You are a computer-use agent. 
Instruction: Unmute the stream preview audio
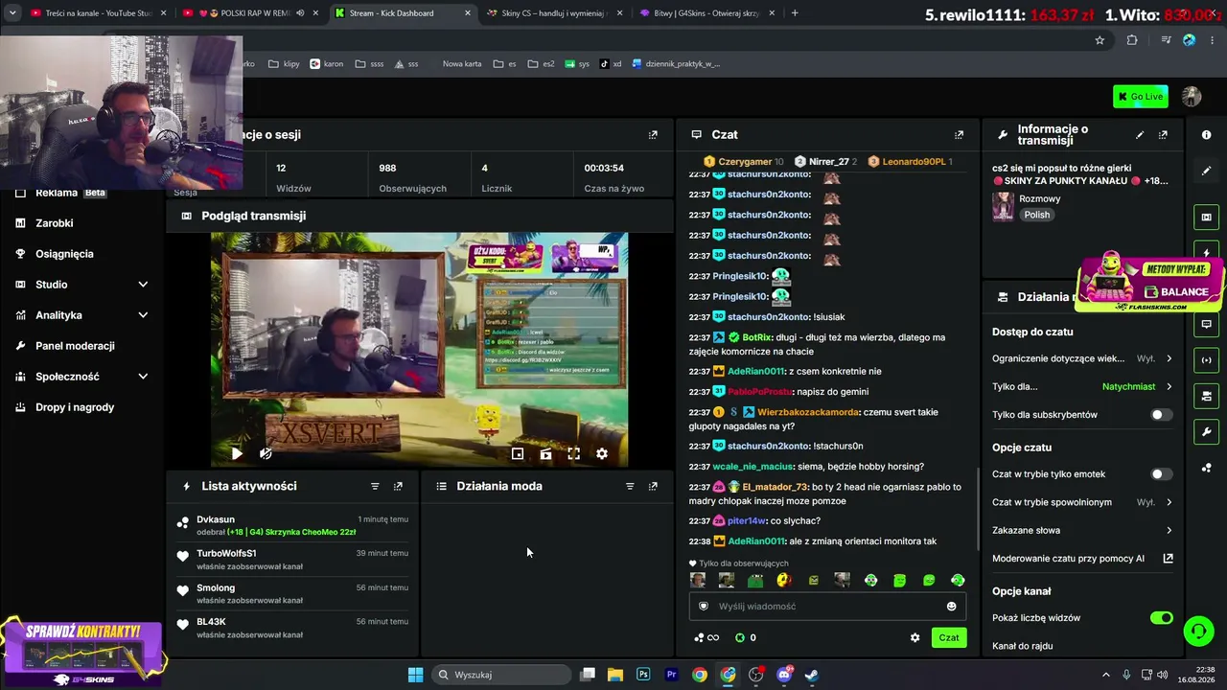[266, 453]
